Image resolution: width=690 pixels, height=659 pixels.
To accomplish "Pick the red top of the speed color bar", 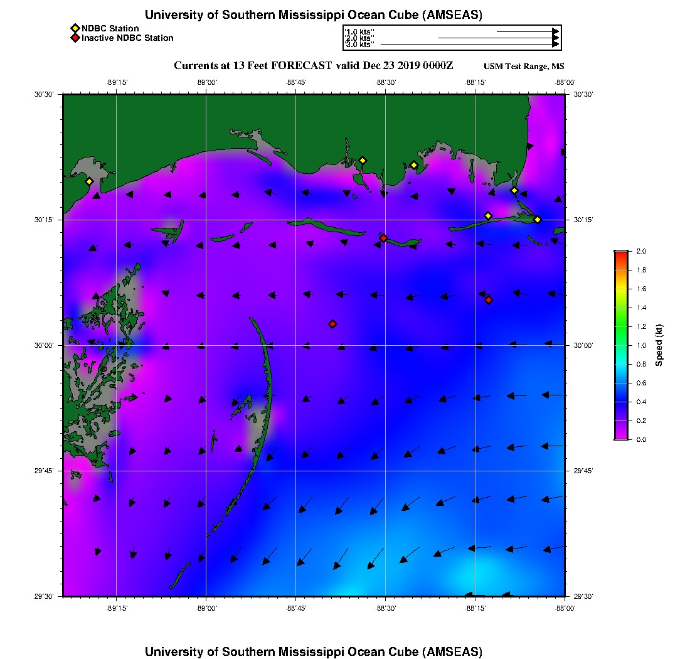I will pos(620,254).
